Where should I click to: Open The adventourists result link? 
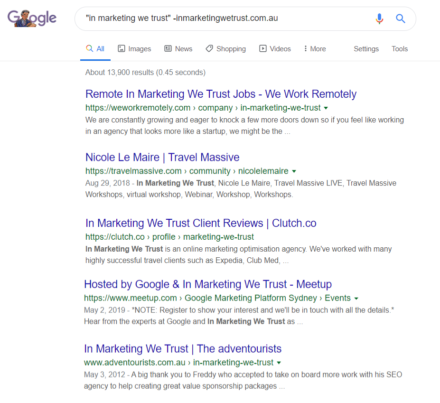tap(183, 349)
